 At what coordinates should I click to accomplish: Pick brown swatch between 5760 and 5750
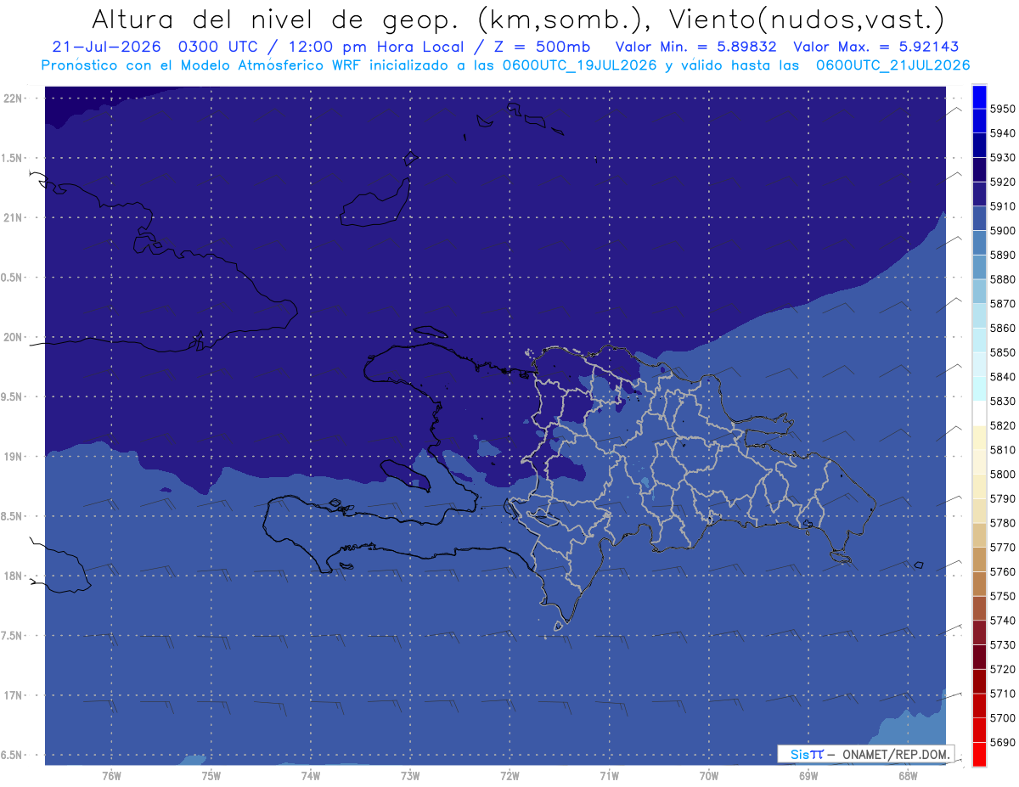click(x=979, y=584)
